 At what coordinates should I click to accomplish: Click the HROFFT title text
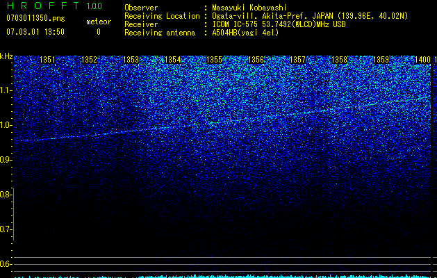click(x=43, y=6)
